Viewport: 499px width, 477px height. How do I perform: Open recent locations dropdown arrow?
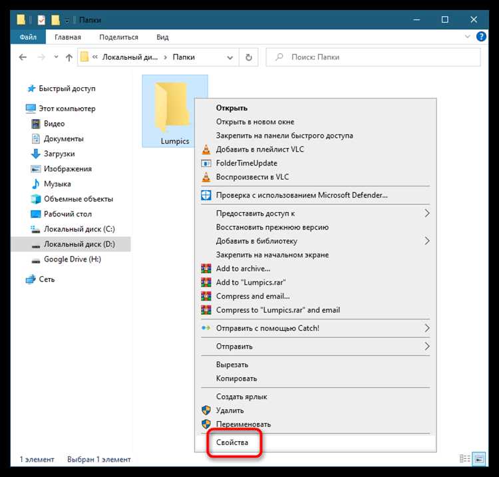pos(56,57)
